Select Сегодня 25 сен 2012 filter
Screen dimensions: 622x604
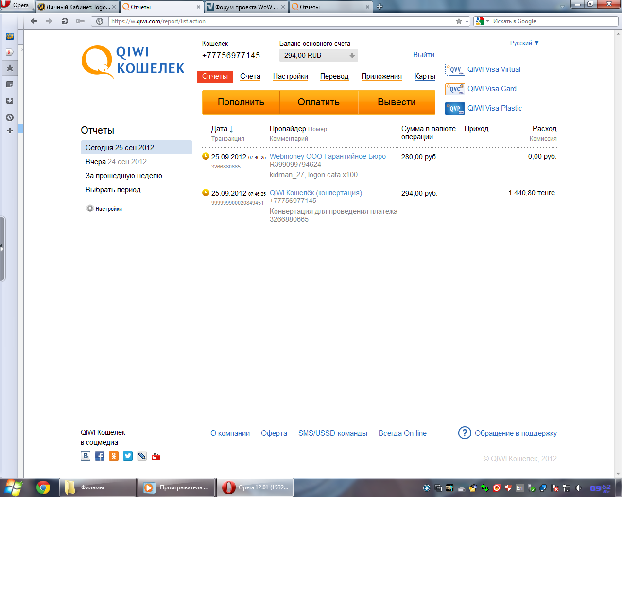[137, 148]
